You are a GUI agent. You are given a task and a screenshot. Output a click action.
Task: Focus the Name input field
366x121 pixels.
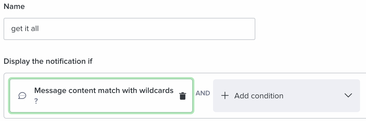[129, 29]
